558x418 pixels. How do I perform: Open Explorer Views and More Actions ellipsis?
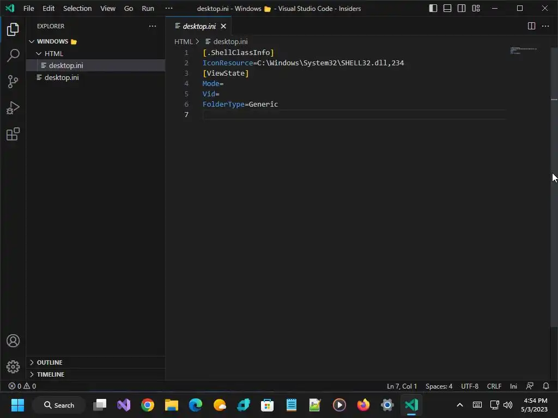click(153, 26)
